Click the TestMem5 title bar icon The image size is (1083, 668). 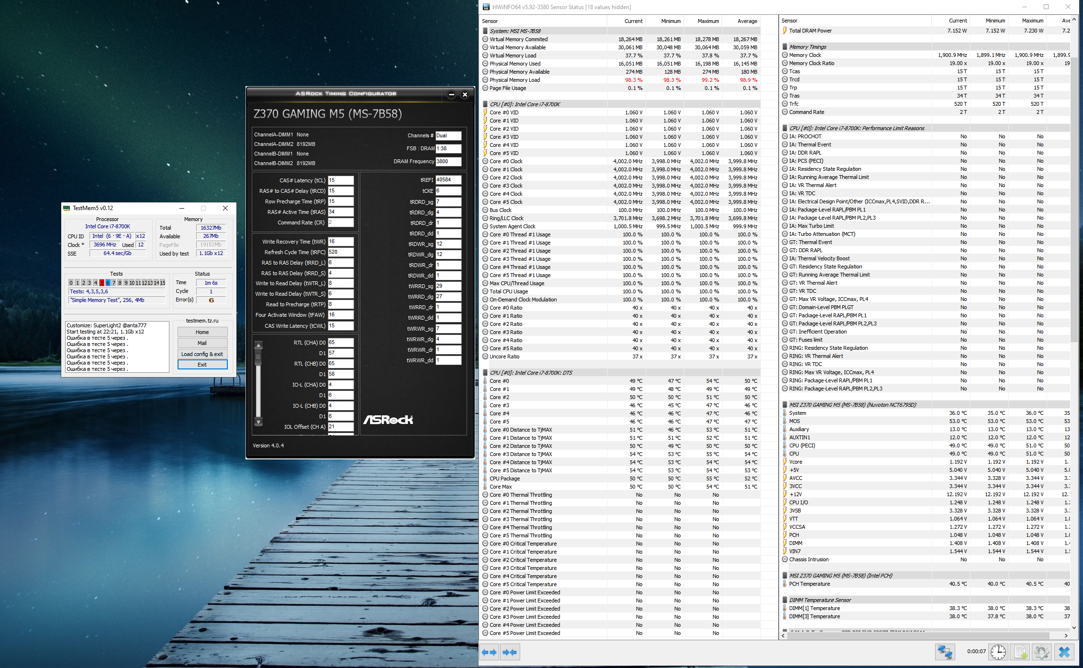coord(67,208)
